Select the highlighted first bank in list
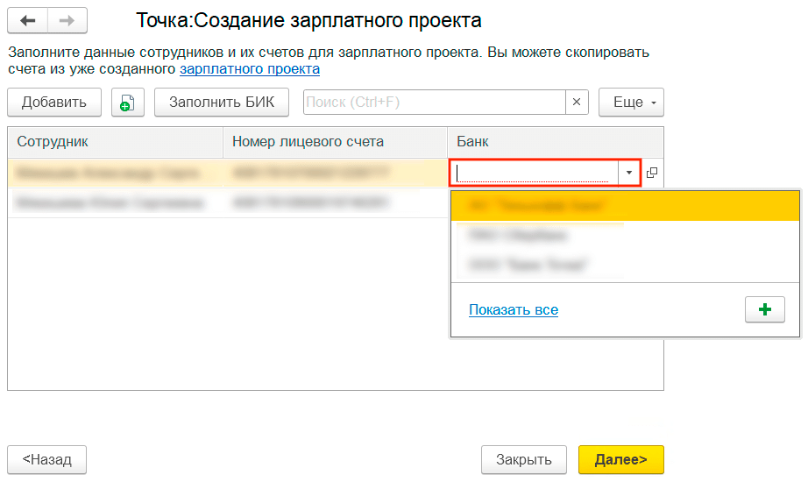Viewport: 808px width, 482px height. [536, 206]
